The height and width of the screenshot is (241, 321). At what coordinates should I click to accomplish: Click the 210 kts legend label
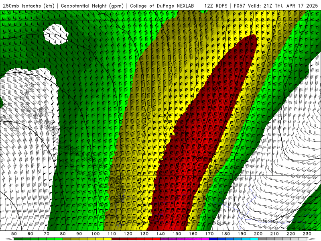click(274, 234)
